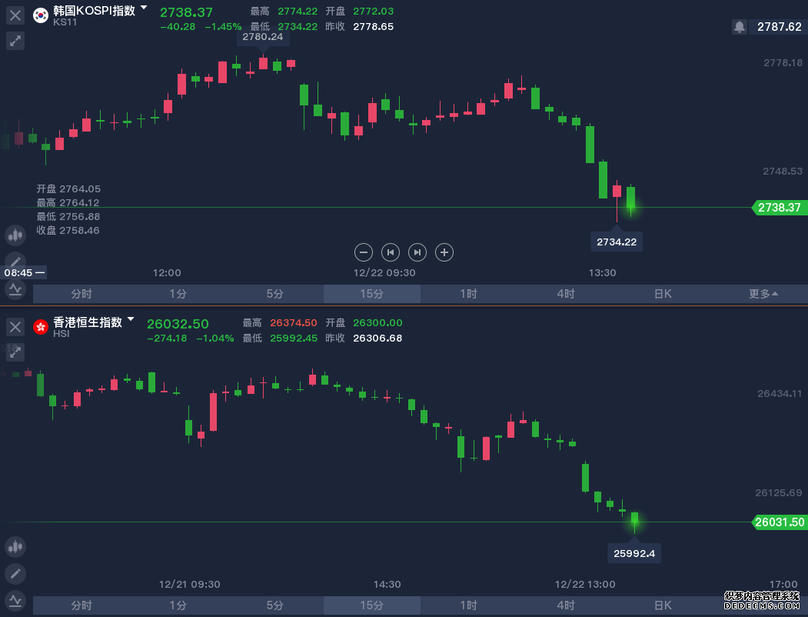Click the 08:45 crosshair time label
The width and height of the screenshot is (808, 617).
(x=24, y=272)
